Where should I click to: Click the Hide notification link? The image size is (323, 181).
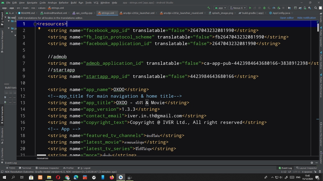(306, 18)
